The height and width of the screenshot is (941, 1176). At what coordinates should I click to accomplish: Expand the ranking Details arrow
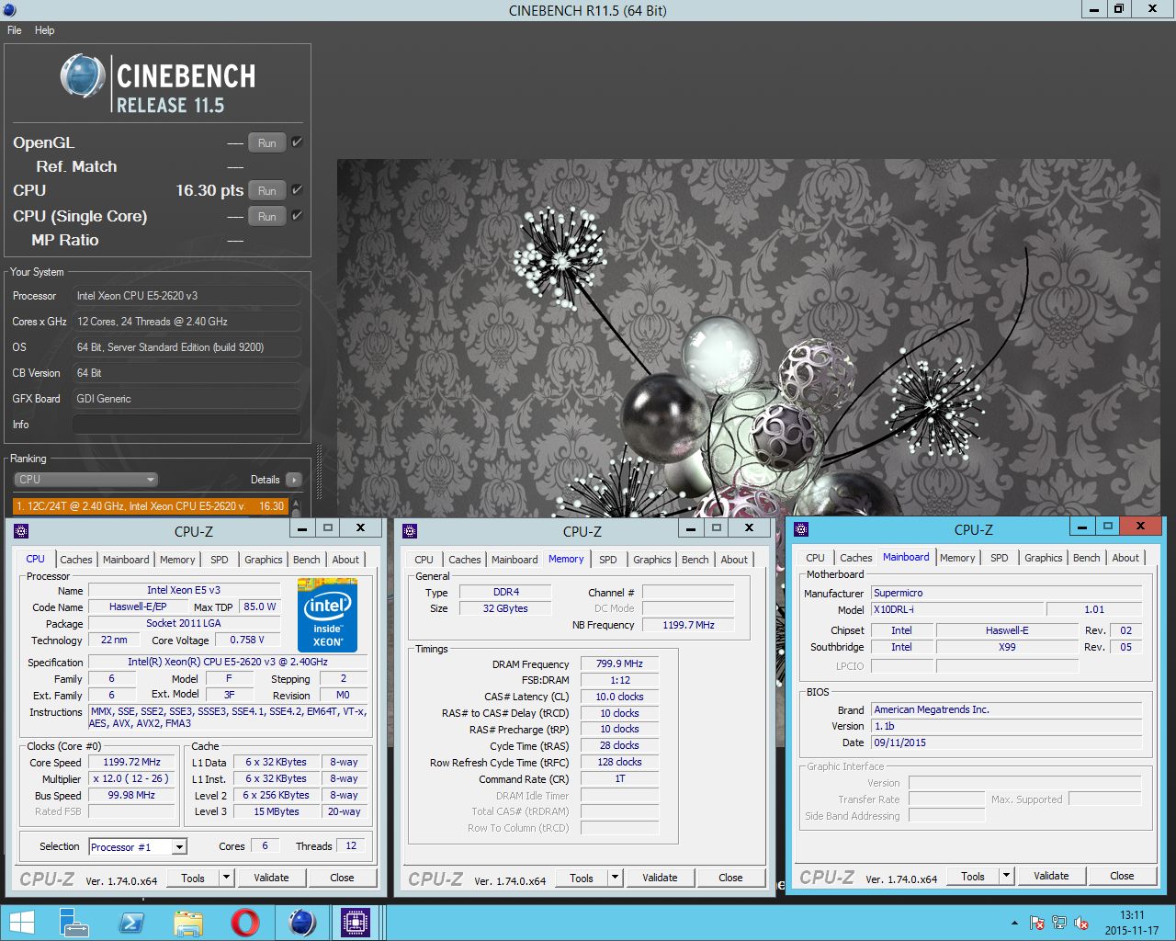[x=294, y=480]
